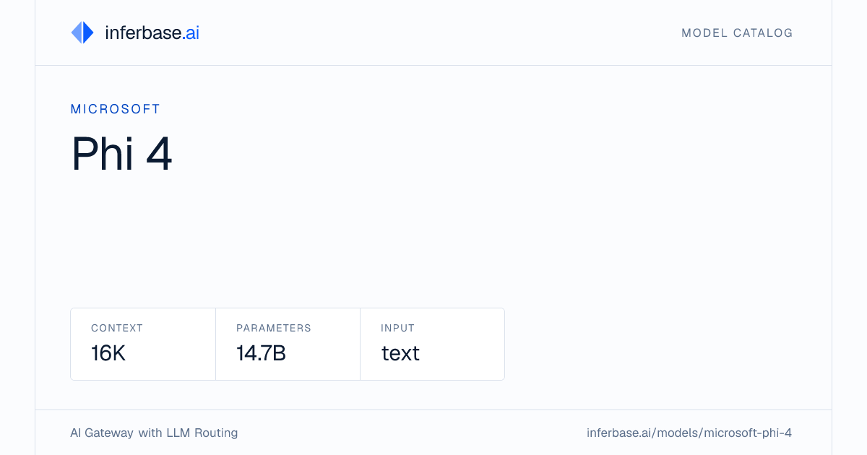The width and height of the screenshot is (867, 455).
Task: Click the Phi 4 model title
Action: 122,154
